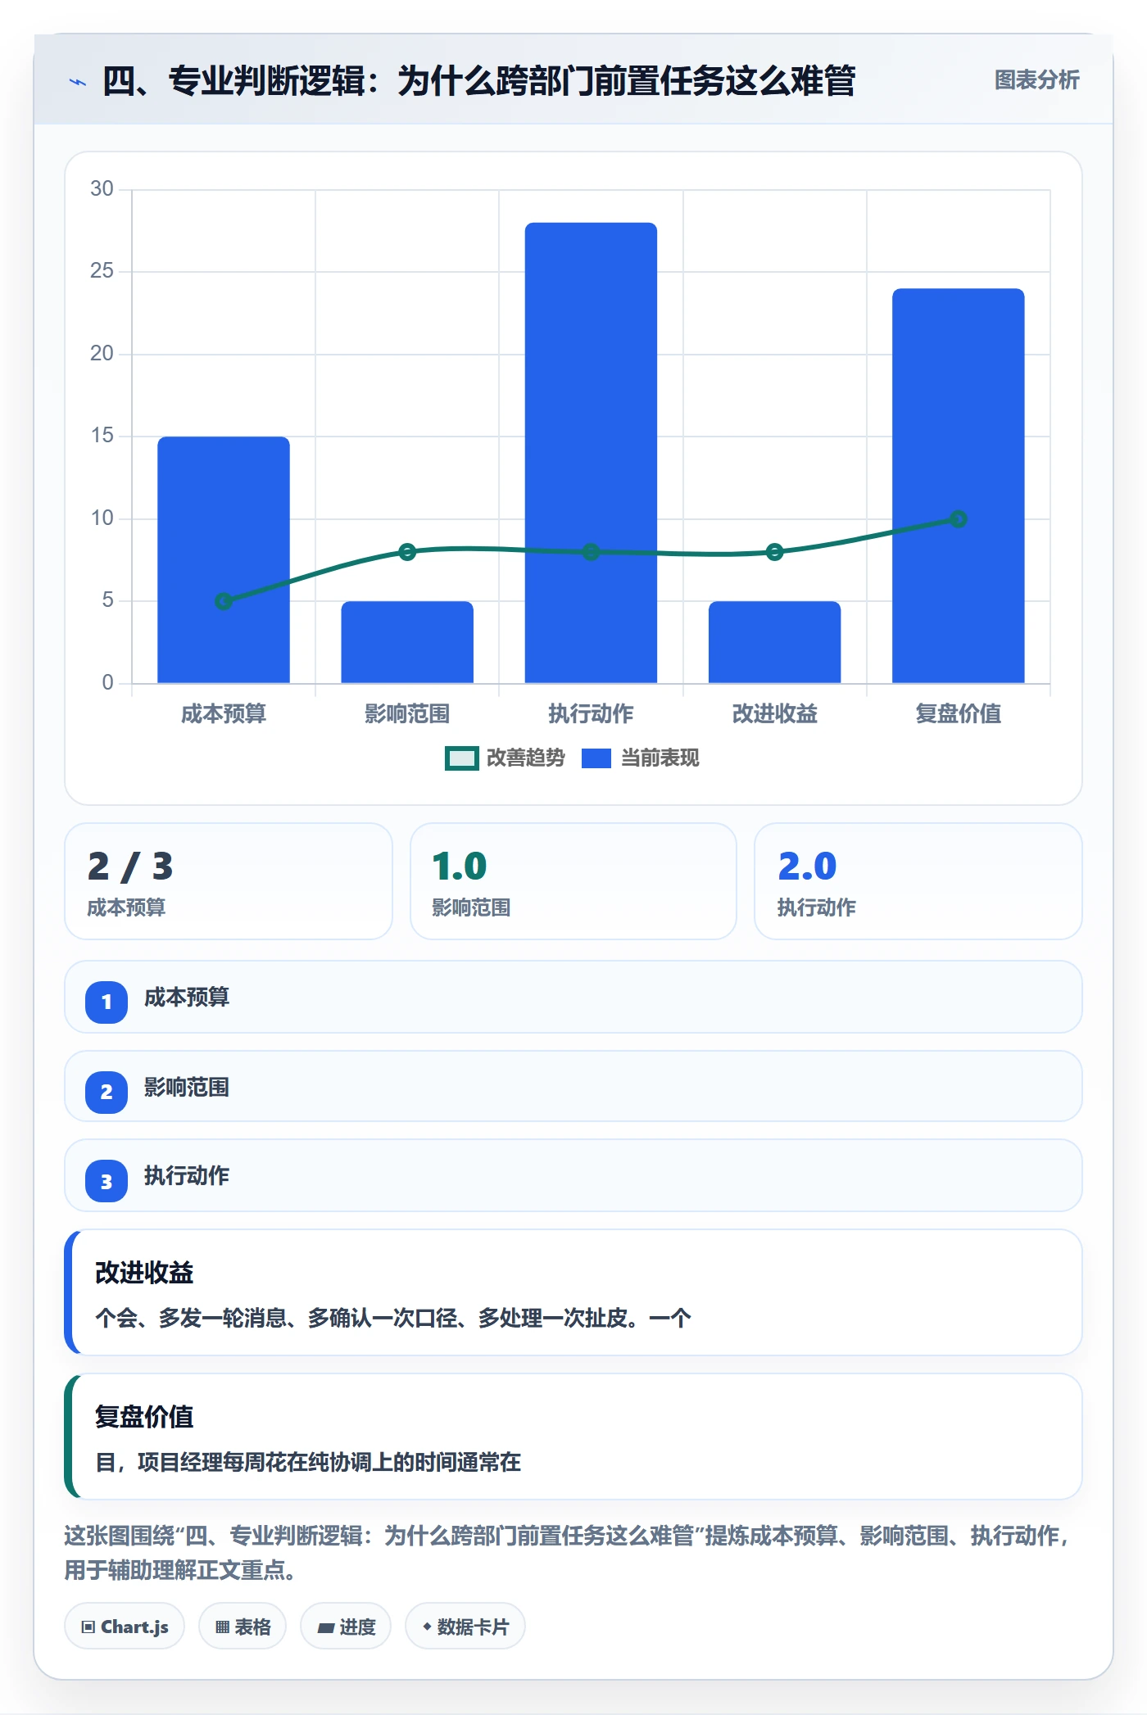
Task: Click the tallest 执行动作 bar
Action: 591,453
